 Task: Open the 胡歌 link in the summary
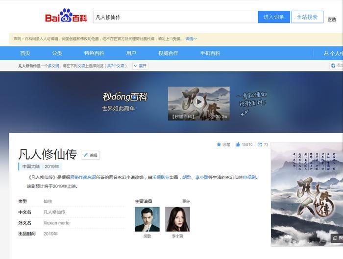(187, 177)
